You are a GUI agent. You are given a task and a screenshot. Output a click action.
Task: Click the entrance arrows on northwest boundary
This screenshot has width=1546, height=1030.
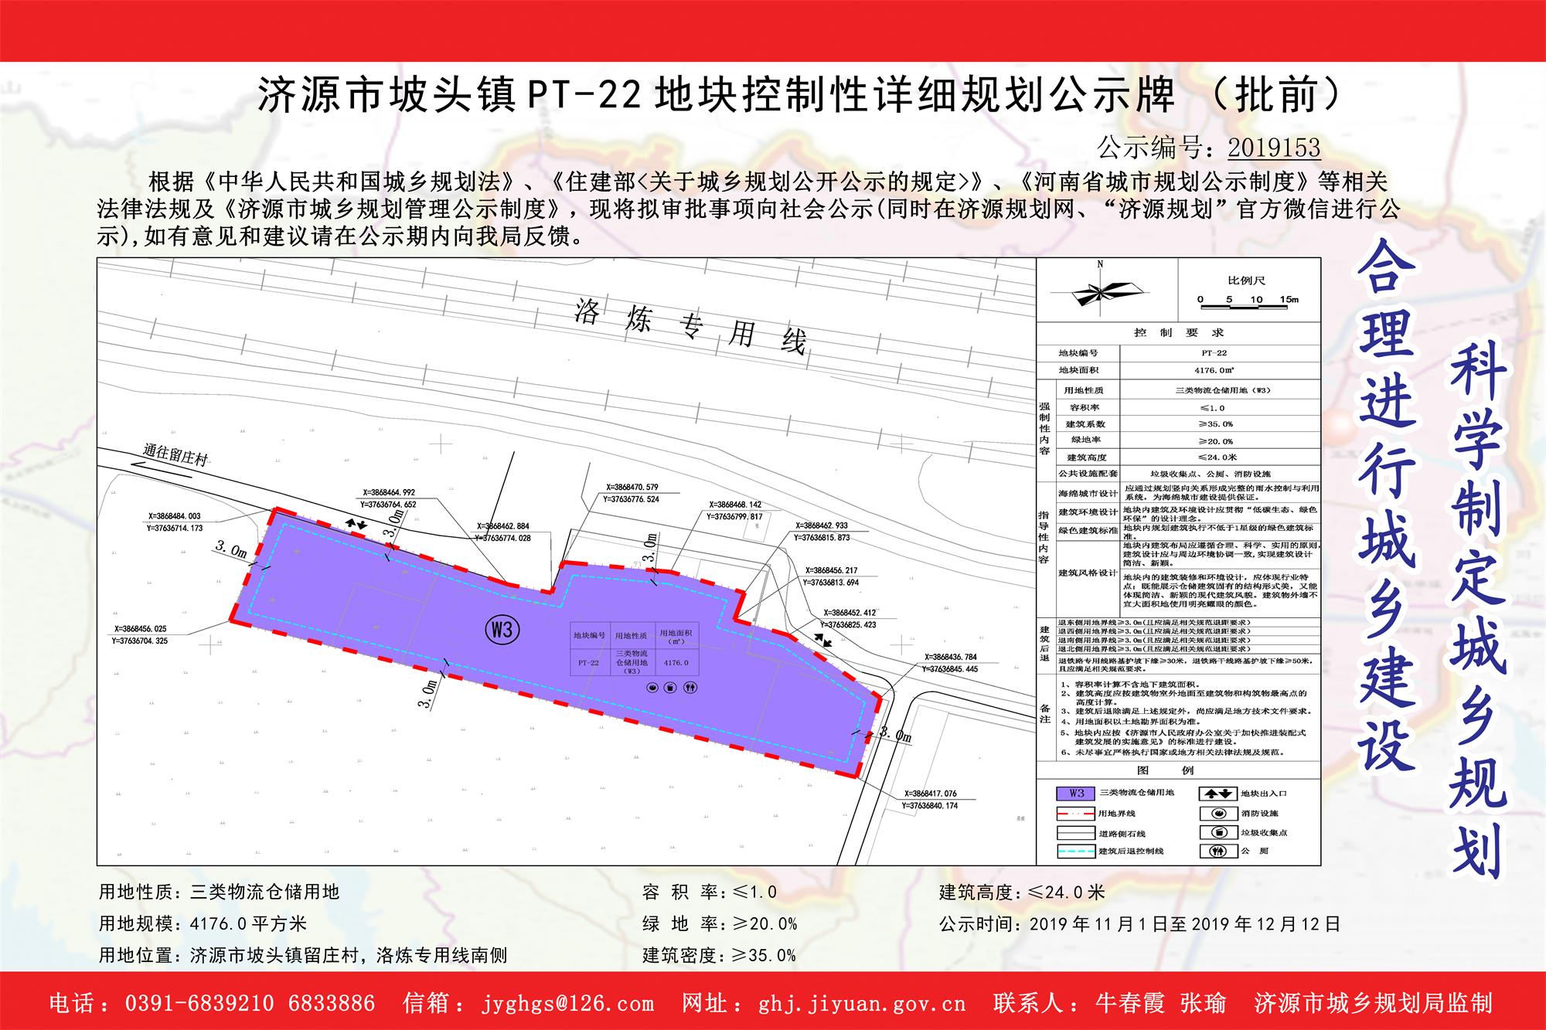[x=356, y=524]
